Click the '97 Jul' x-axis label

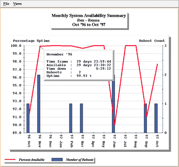point(125,141)
